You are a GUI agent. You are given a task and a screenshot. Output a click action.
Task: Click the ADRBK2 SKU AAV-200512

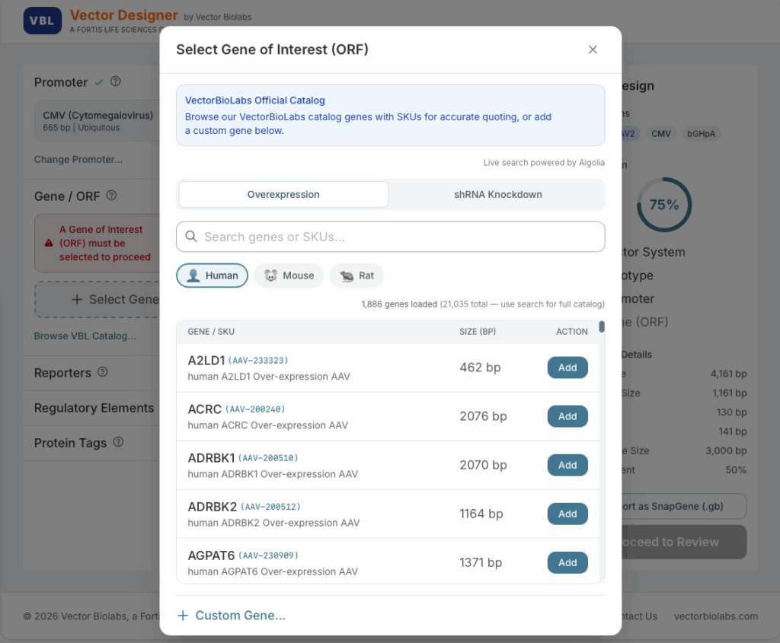[270, 506]
